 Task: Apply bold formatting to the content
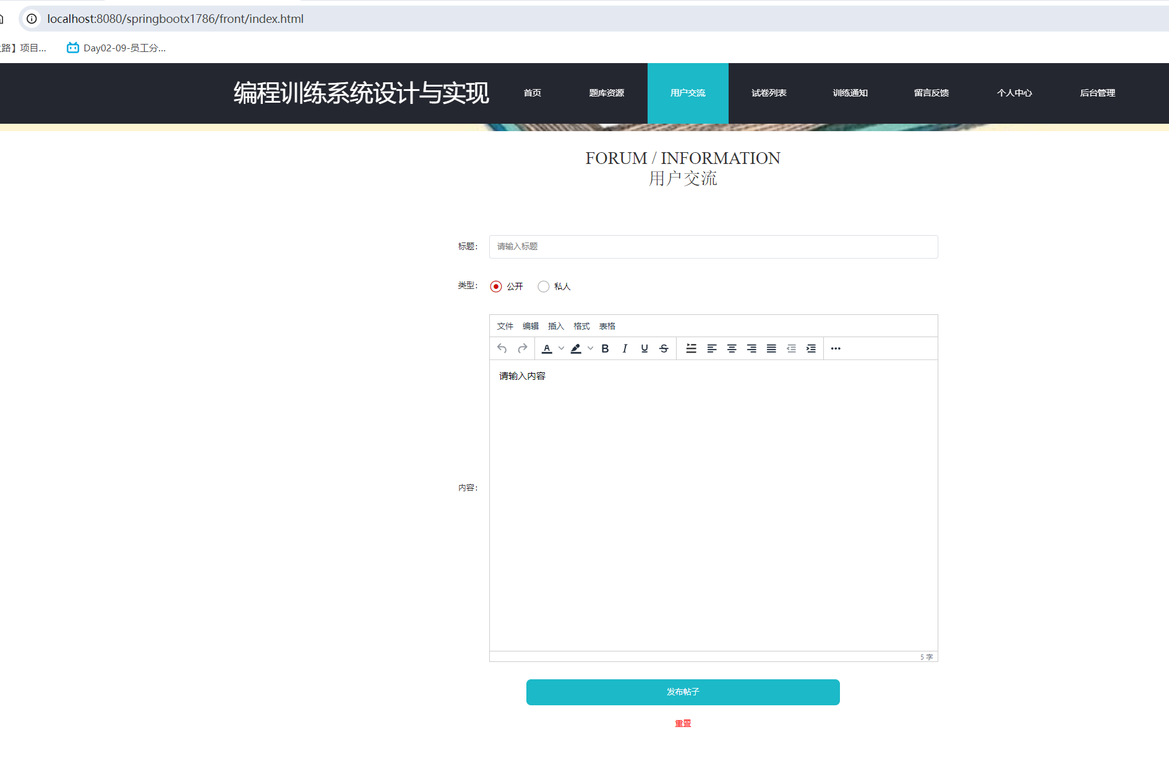coord(605,348)
